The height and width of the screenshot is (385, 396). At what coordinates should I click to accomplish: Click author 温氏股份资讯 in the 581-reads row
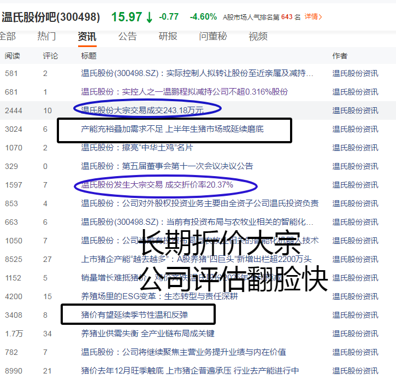tap(356, 73)
